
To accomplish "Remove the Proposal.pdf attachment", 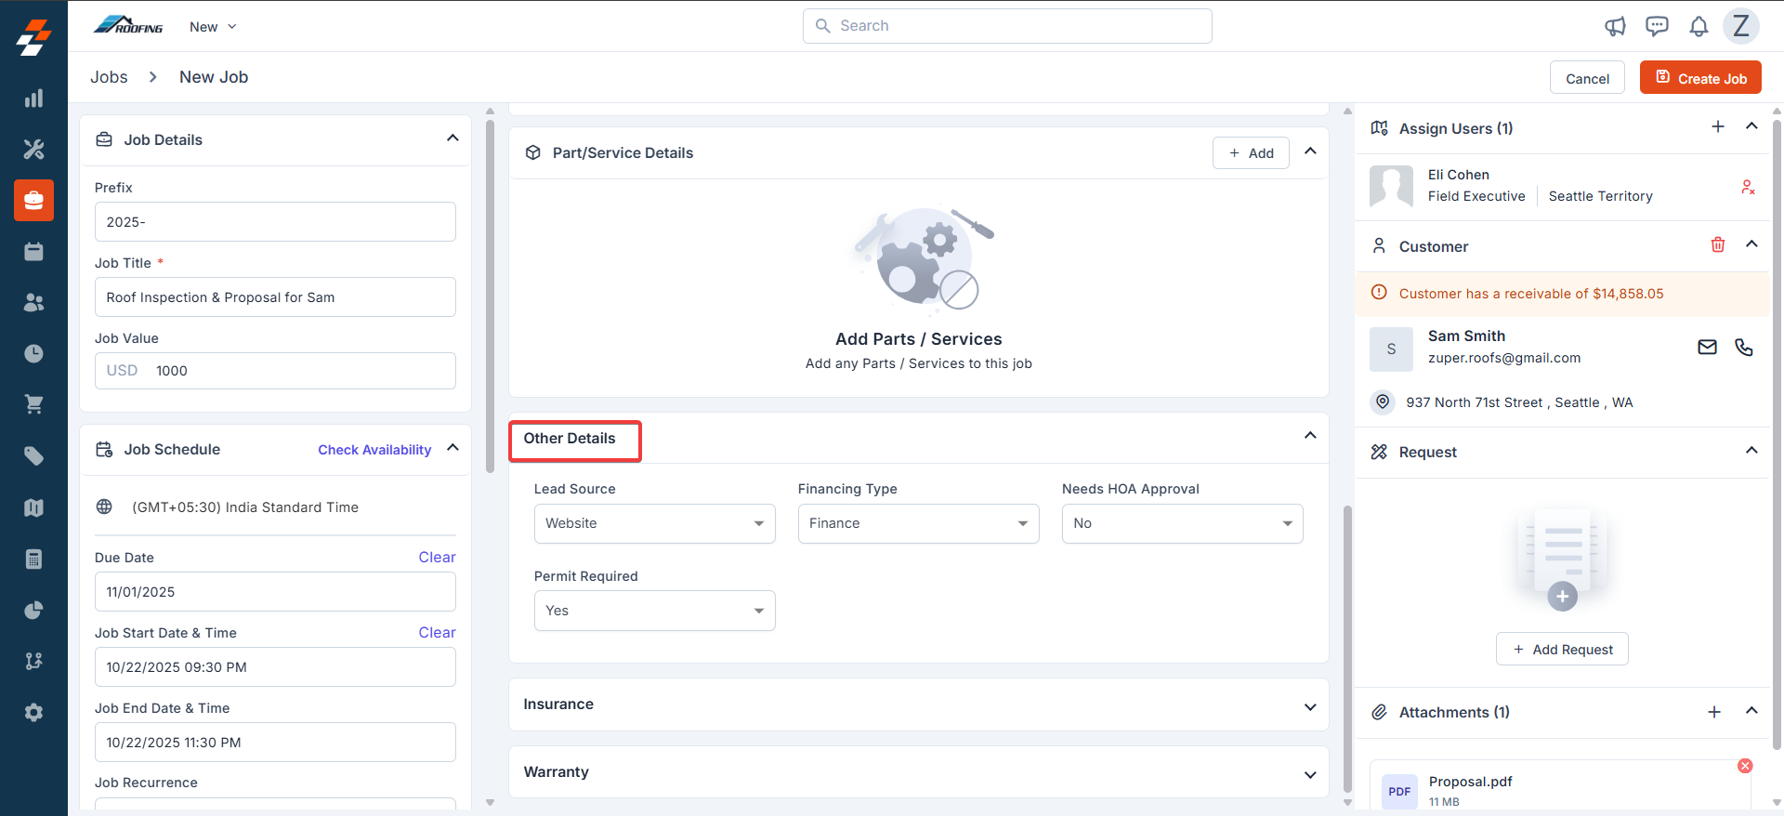I will point(1745,766).
